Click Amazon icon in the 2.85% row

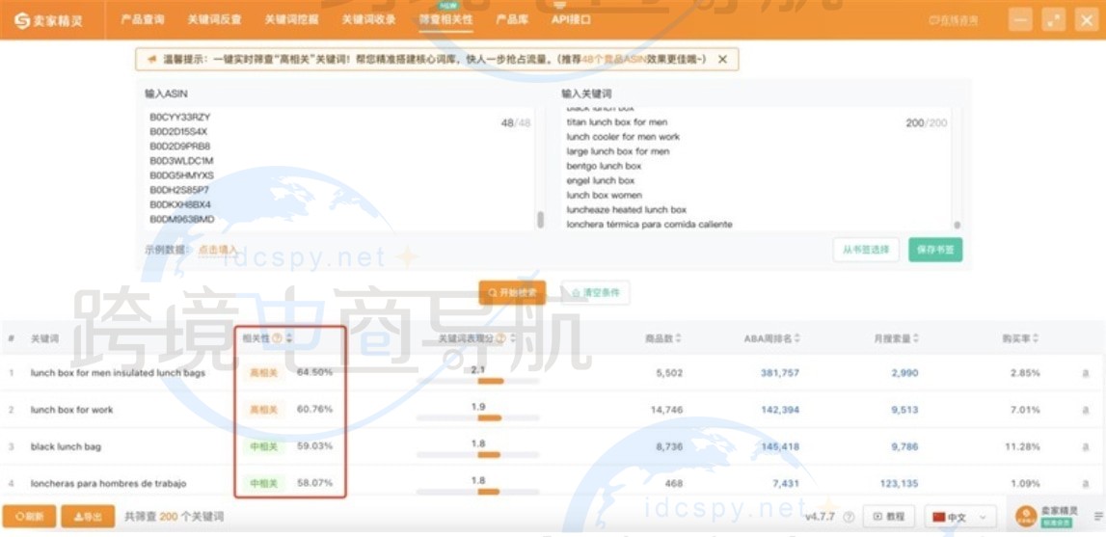1086,372
